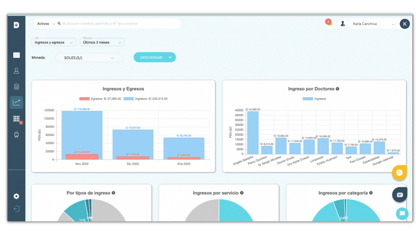Click the patient search input field
Image resolution: width=420 pixels, height=236 pixels.
(120, 23)
